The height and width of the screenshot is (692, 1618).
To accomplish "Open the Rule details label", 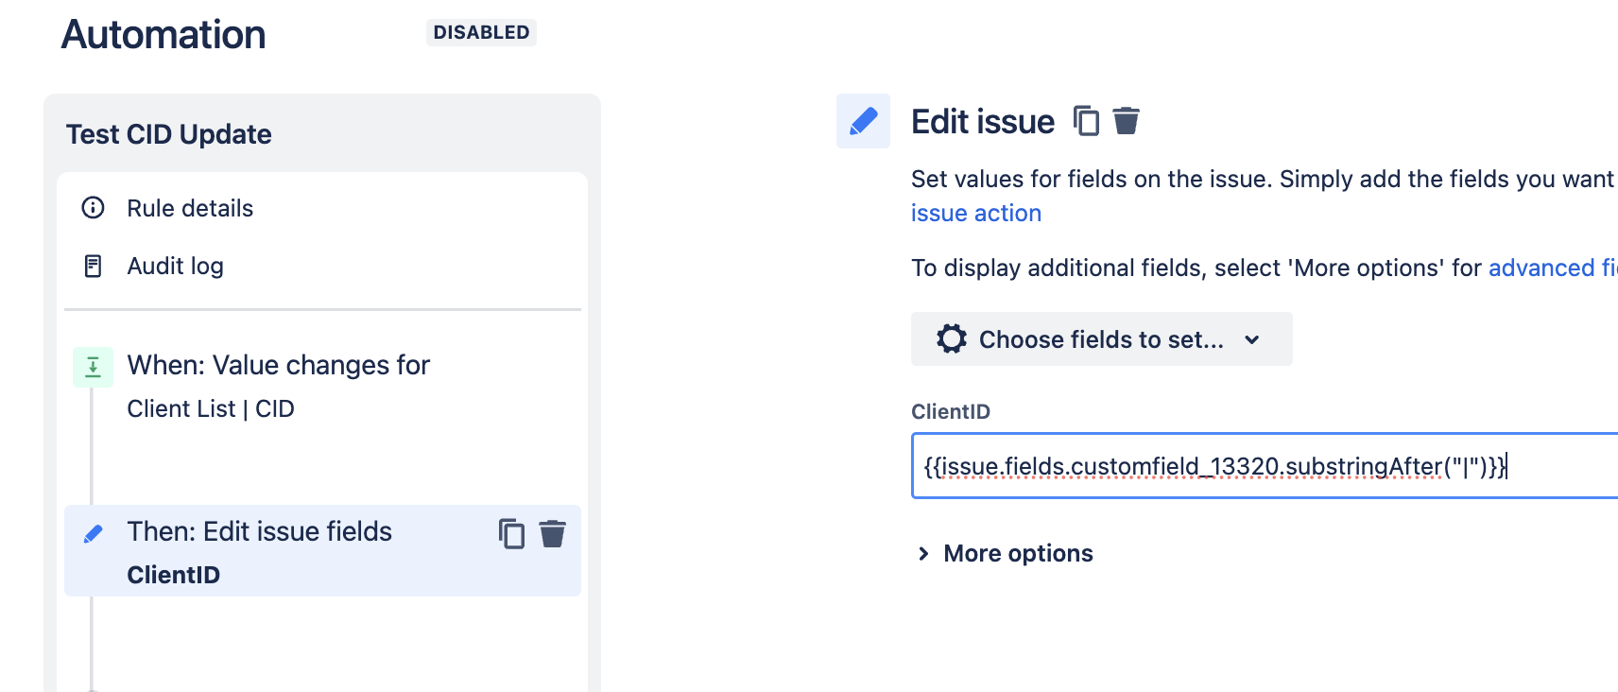I will point(190,208).
